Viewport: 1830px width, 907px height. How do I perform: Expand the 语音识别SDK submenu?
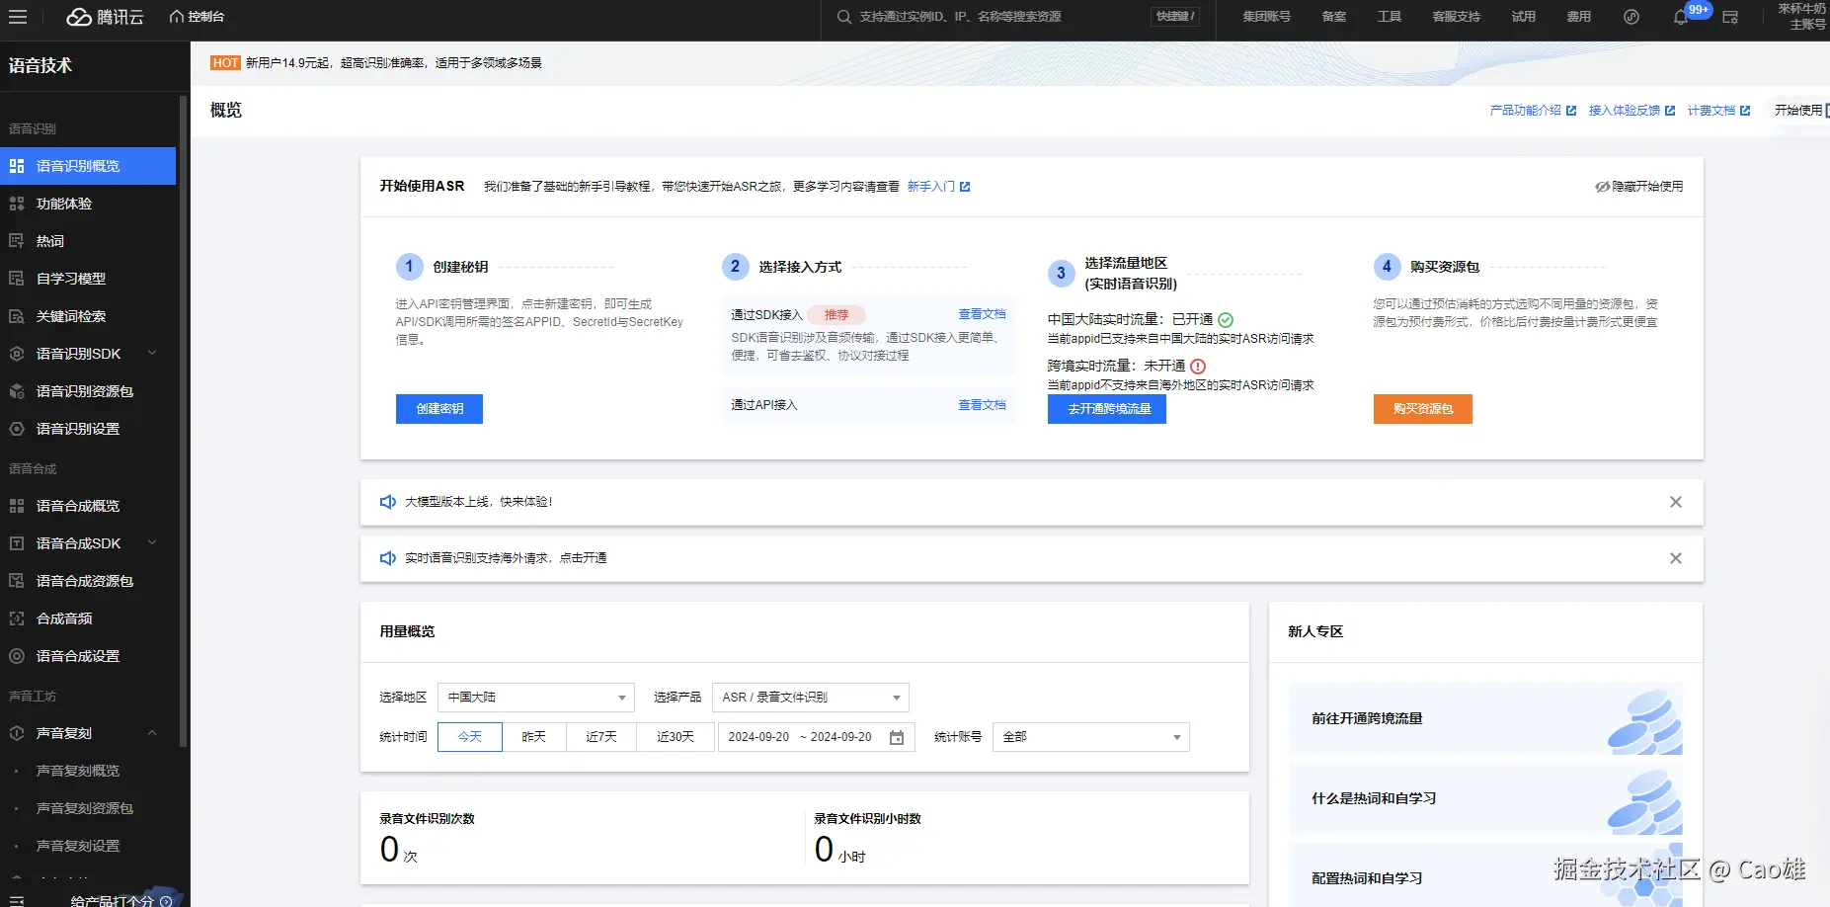(152, 354)
